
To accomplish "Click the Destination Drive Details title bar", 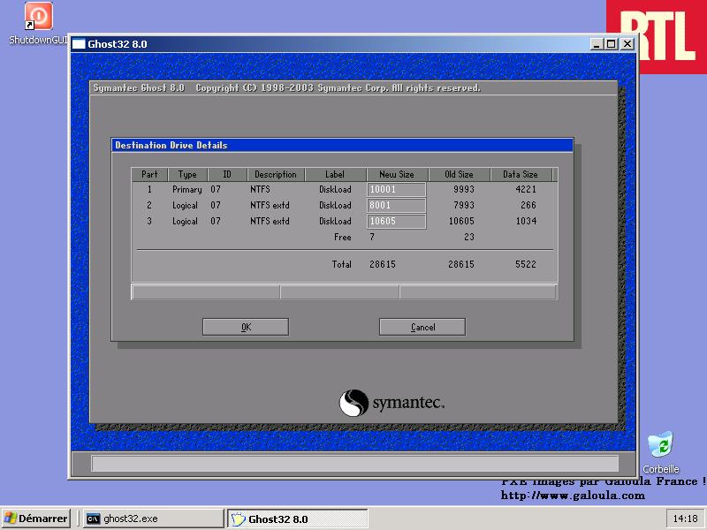I will click(x=342, y=145).
